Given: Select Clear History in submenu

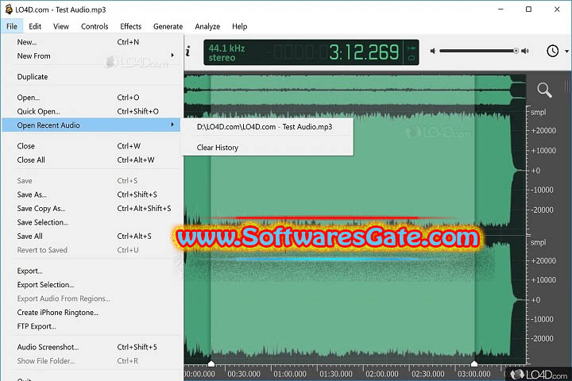Looking at the screenshot, I should point(267,148).
